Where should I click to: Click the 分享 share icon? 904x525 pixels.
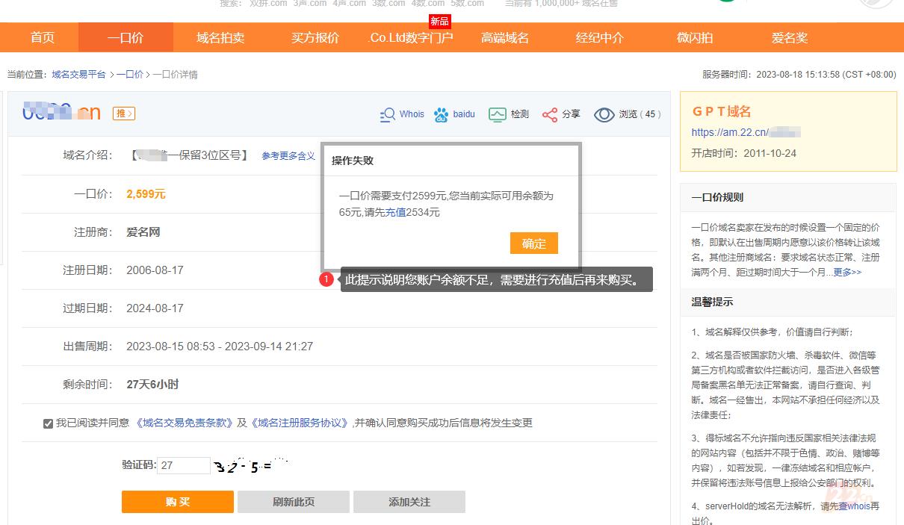tap(550, 114)
